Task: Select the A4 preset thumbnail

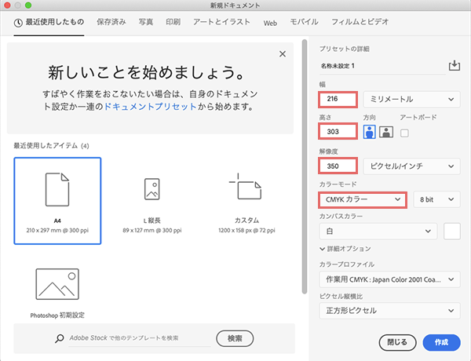Action: click(x=57, y=201)
